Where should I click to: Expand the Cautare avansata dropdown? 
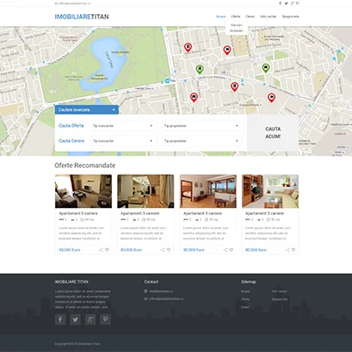pyautogui.click(x=86, y=110)
